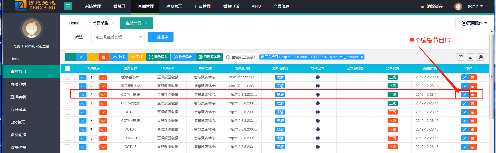Click the green add (+) toolbar button

[x=70, y=57]
